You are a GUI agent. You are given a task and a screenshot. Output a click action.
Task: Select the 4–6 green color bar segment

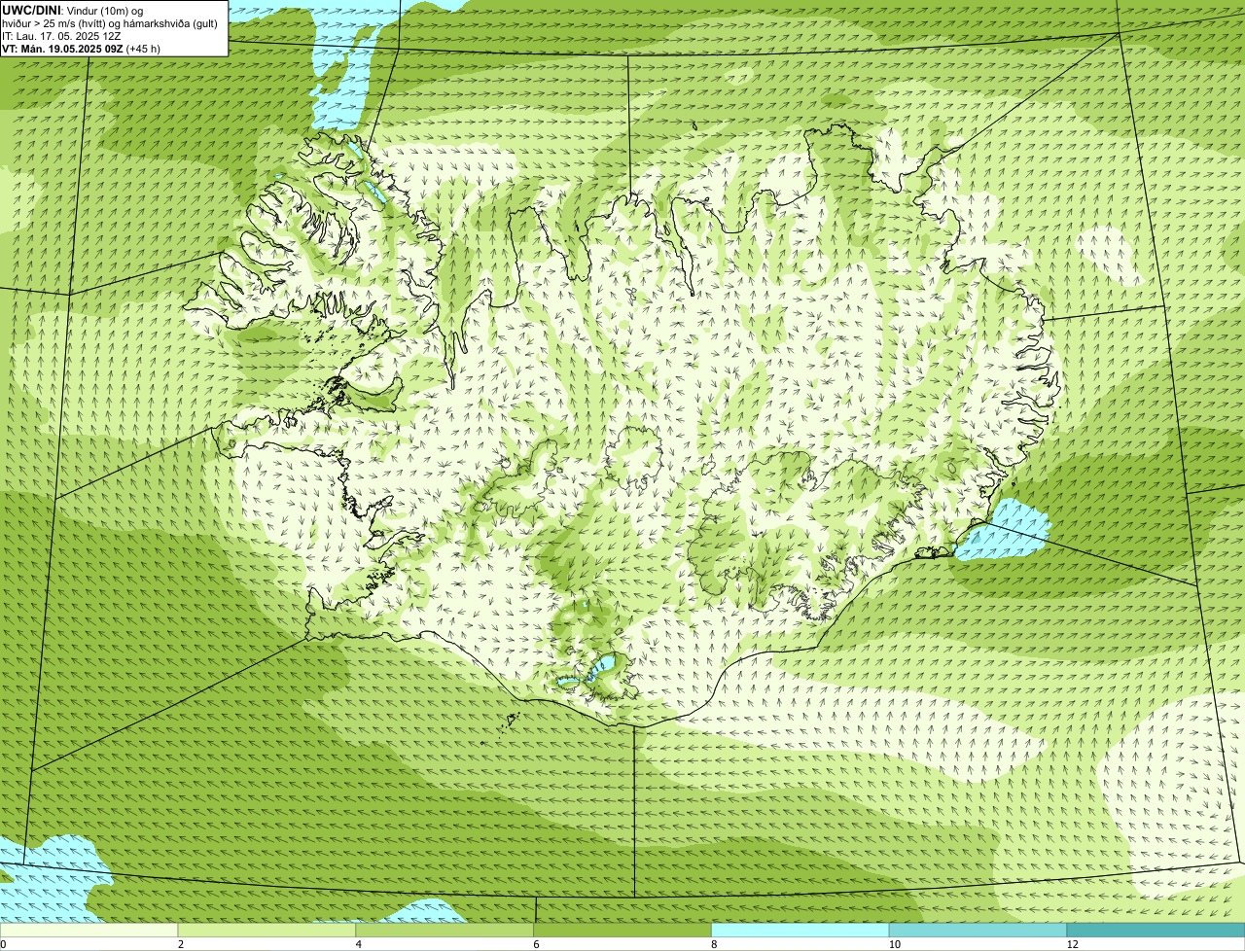click(445, 931)
